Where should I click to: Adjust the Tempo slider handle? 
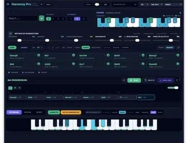point(97,5)
